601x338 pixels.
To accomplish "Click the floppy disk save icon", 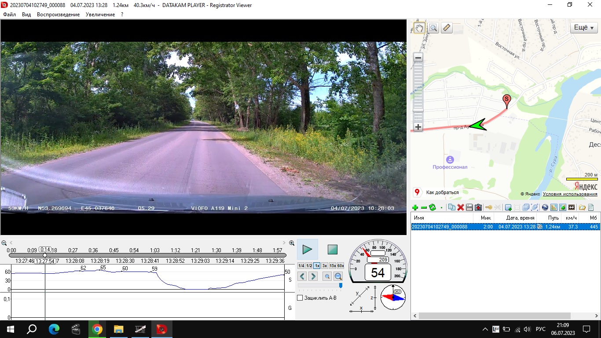I will tap(469, 207).
